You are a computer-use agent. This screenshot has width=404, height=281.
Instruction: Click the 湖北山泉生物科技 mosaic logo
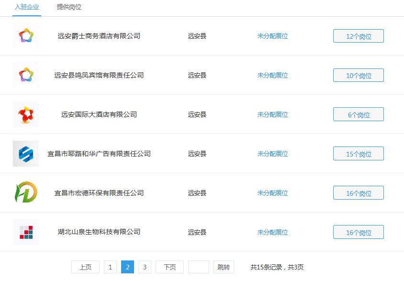point(25,232)
